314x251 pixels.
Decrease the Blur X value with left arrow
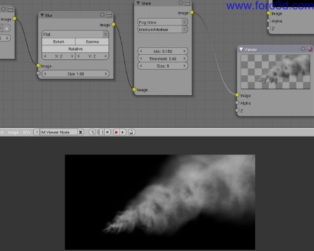[x=45, y=56]
